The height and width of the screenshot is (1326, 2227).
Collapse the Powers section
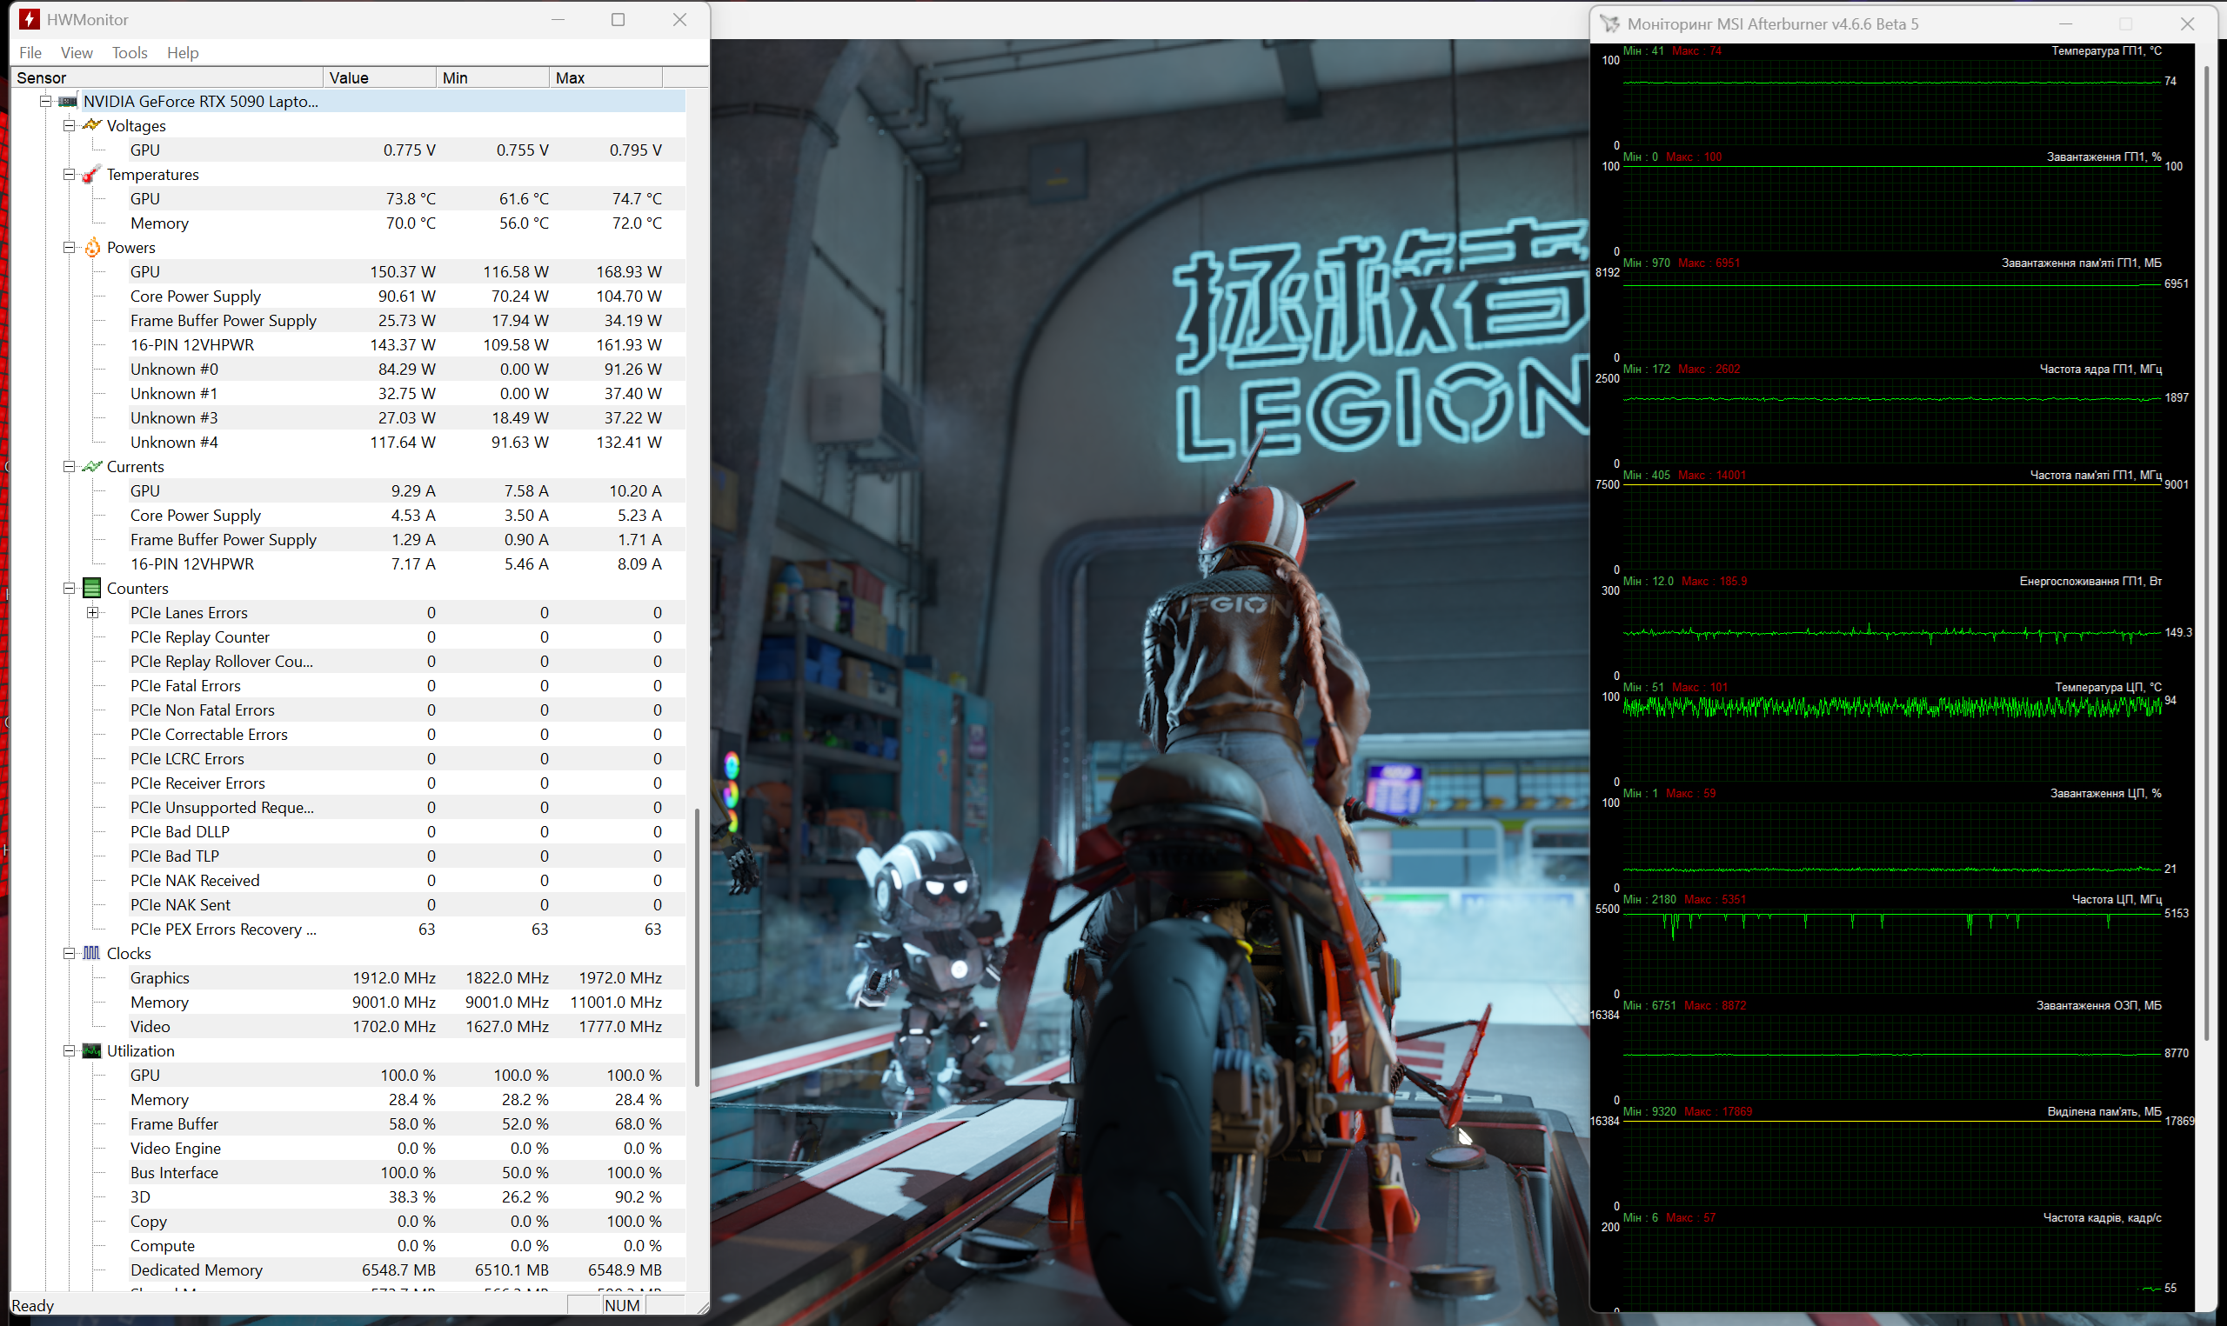coord(69,248)
